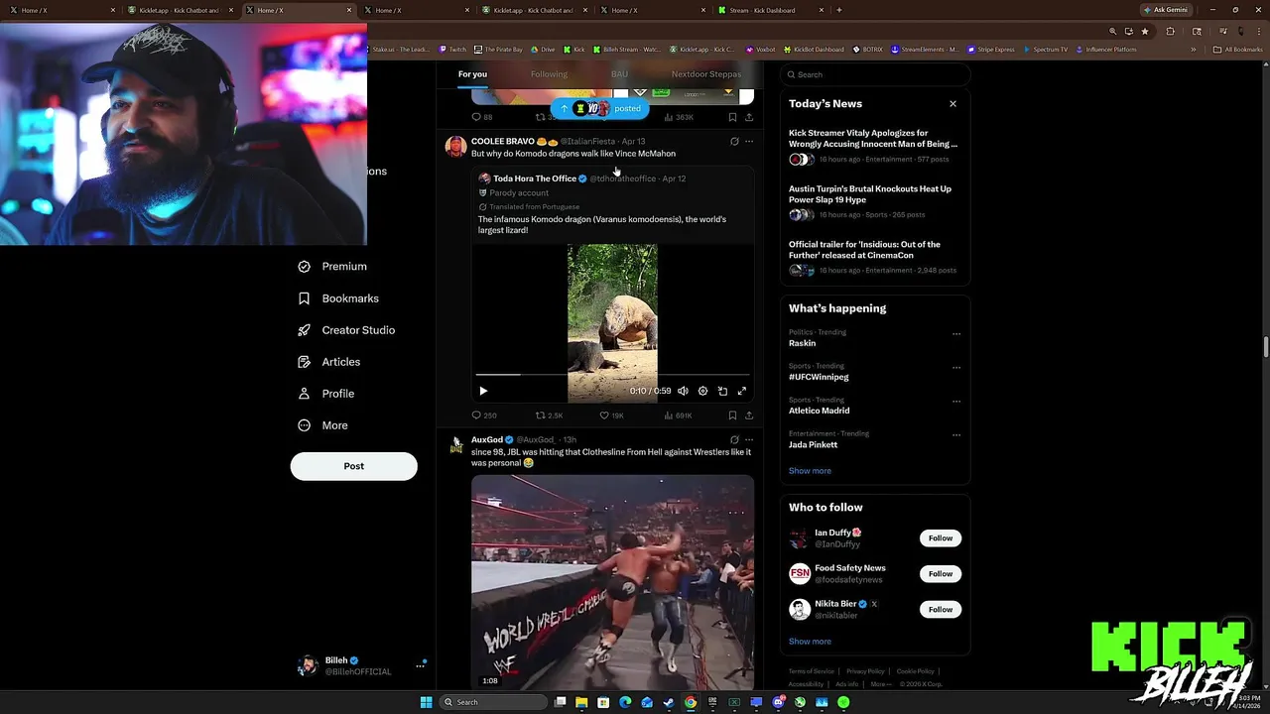Open Grok icon on AuxGod's post

coord(734,439)
